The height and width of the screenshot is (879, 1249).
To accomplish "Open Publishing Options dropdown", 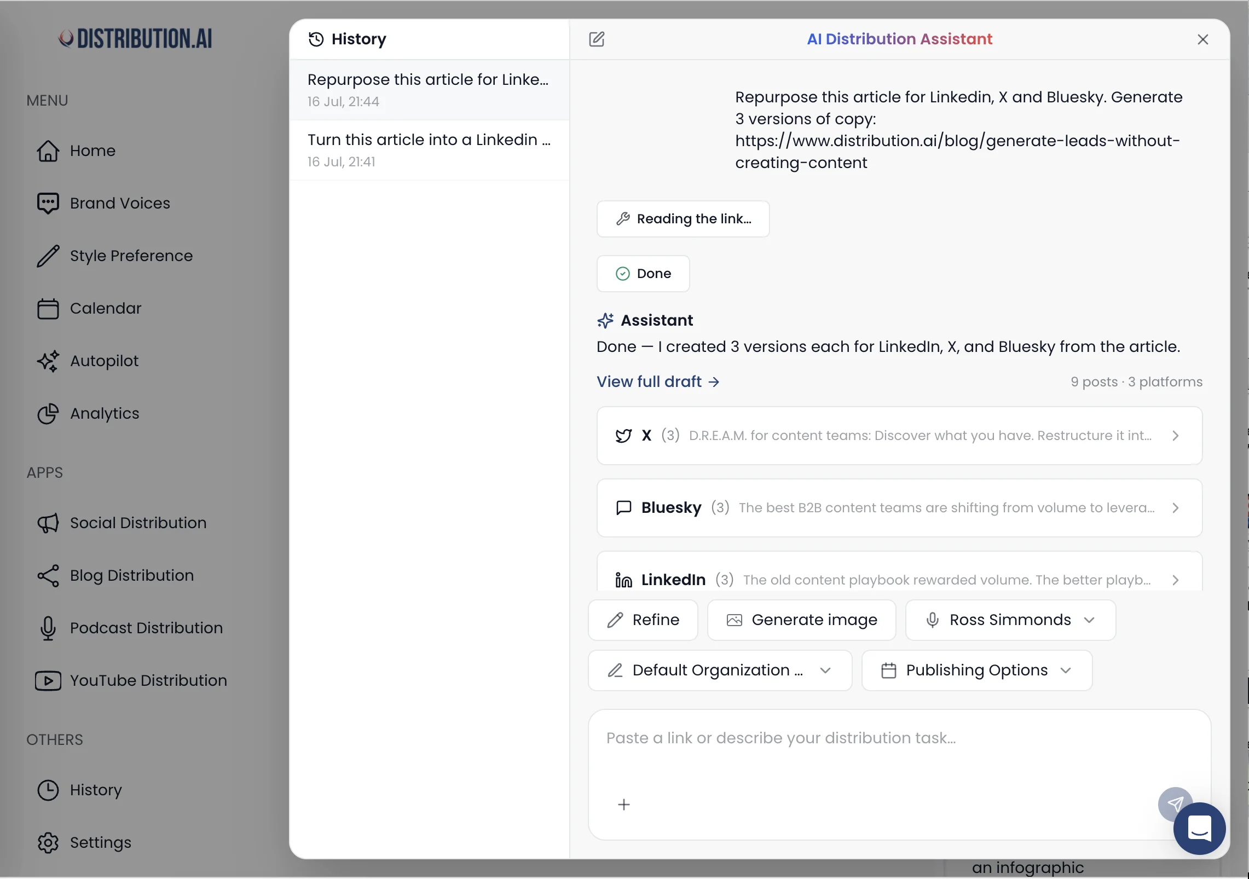I will point(977,670).
